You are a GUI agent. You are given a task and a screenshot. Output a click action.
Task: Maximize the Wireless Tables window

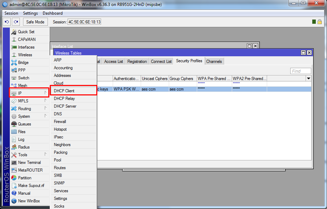304,53
